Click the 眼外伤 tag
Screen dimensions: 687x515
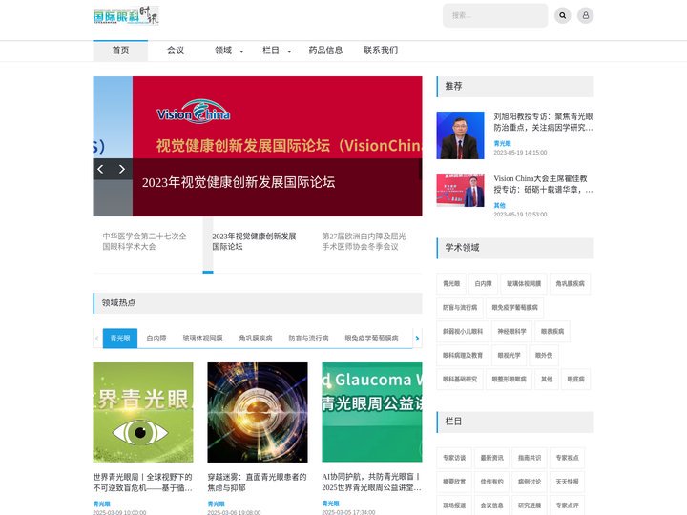click(544, 355)
